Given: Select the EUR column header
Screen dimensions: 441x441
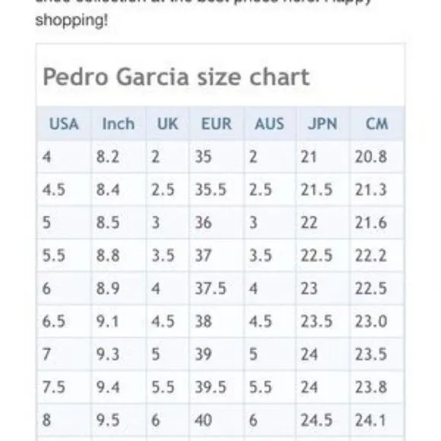Looking at the screenshot, I should [217, 124].
